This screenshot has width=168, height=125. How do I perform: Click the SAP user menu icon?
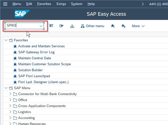click(x=51, y=26)
